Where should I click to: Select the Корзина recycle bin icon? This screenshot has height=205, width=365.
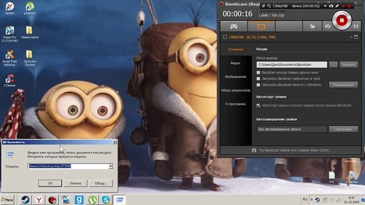[x=352, y=177]
